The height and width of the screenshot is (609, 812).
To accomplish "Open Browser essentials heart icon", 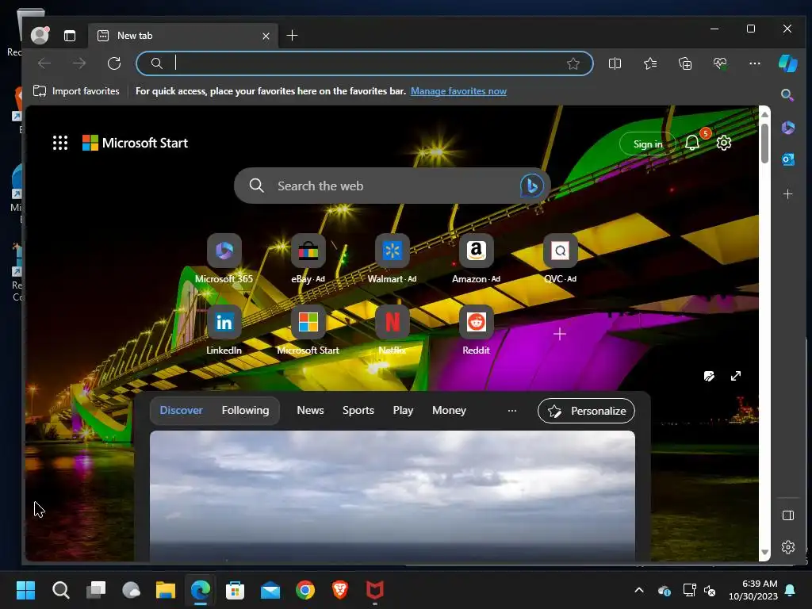I will point(720,63).
